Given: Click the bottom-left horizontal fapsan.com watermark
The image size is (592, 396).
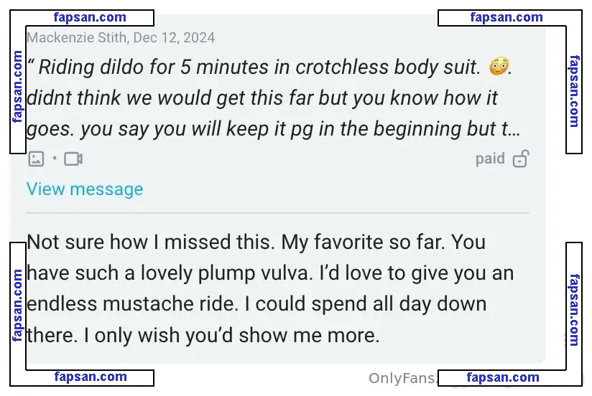Looking at the screenshot, I should pos(91,377).
